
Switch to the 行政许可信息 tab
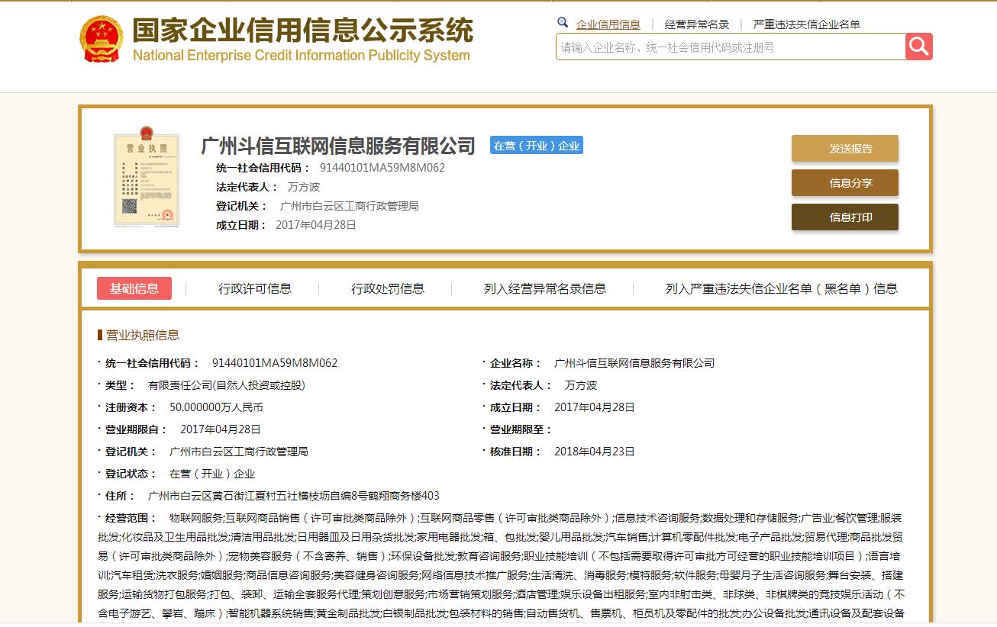coord(255,288)
